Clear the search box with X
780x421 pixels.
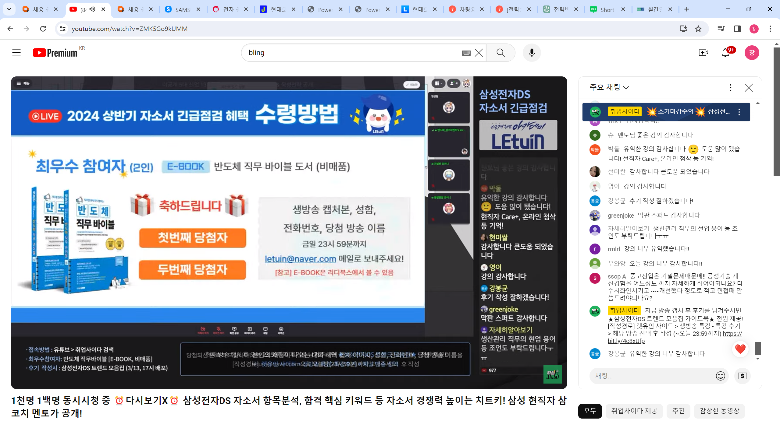click(x=479, y=53)
